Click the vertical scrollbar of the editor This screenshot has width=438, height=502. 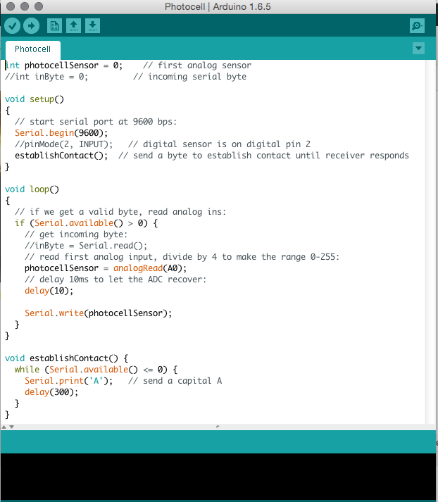[431, 241]
